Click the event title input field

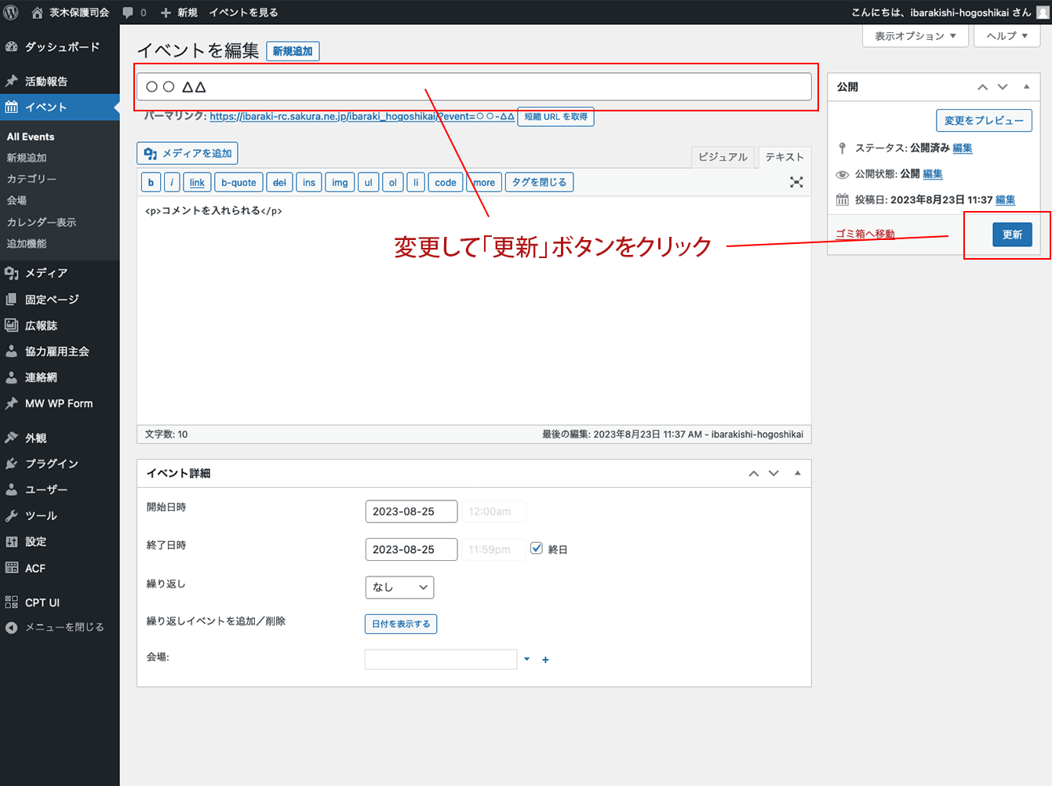pos(474,86)
